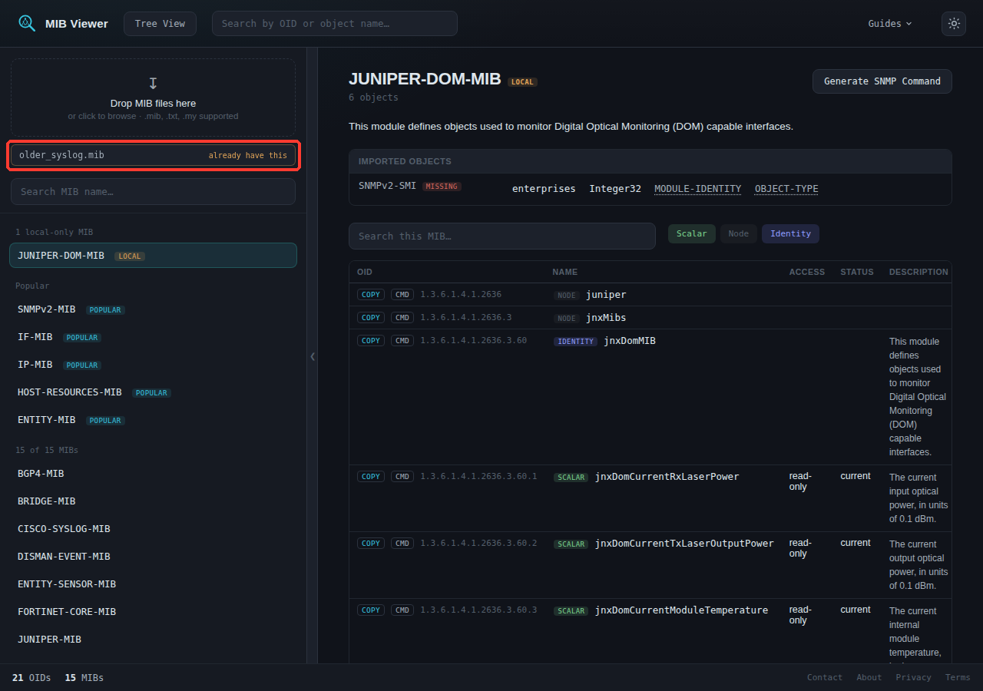Image resolution: width=983 pixels, height=691 pixels.
Task: Click Generate SNMP Command button
Action: click(882, 81)
